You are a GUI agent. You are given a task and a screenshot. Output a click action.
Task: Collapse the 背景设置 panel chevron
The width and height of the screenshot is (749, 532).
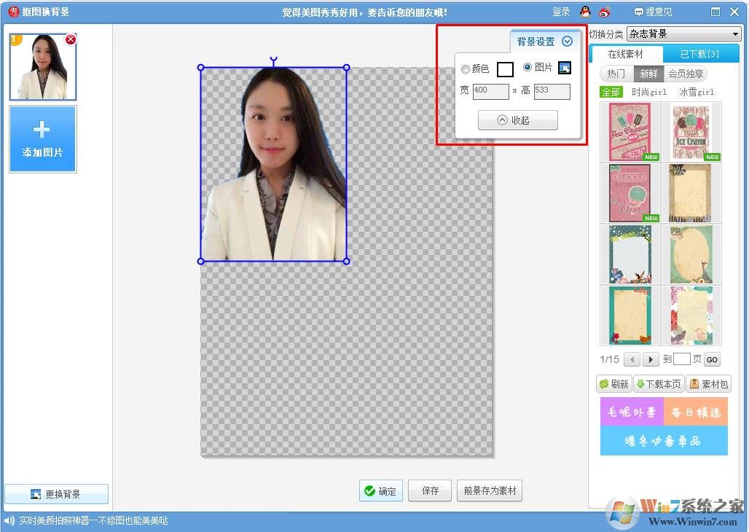[568, 42]
